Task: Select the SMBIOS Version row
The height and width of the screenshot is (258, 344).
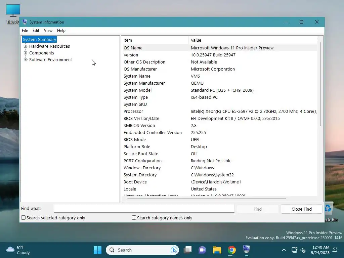Action: point(220,126)
